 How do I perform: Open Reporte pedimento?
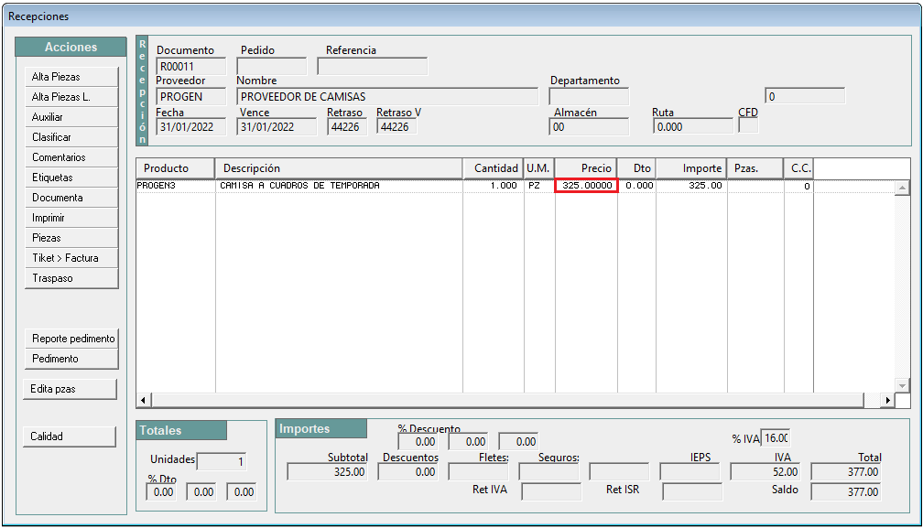(x=71, y=339)
